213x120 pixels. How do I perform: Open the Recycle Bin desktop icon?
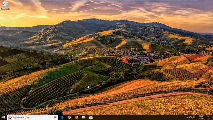(5, 5)
